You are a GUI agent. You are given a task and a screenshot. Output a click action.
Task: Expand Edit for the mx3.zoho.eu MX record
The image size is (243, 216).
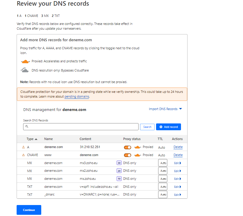click(178, 163)
